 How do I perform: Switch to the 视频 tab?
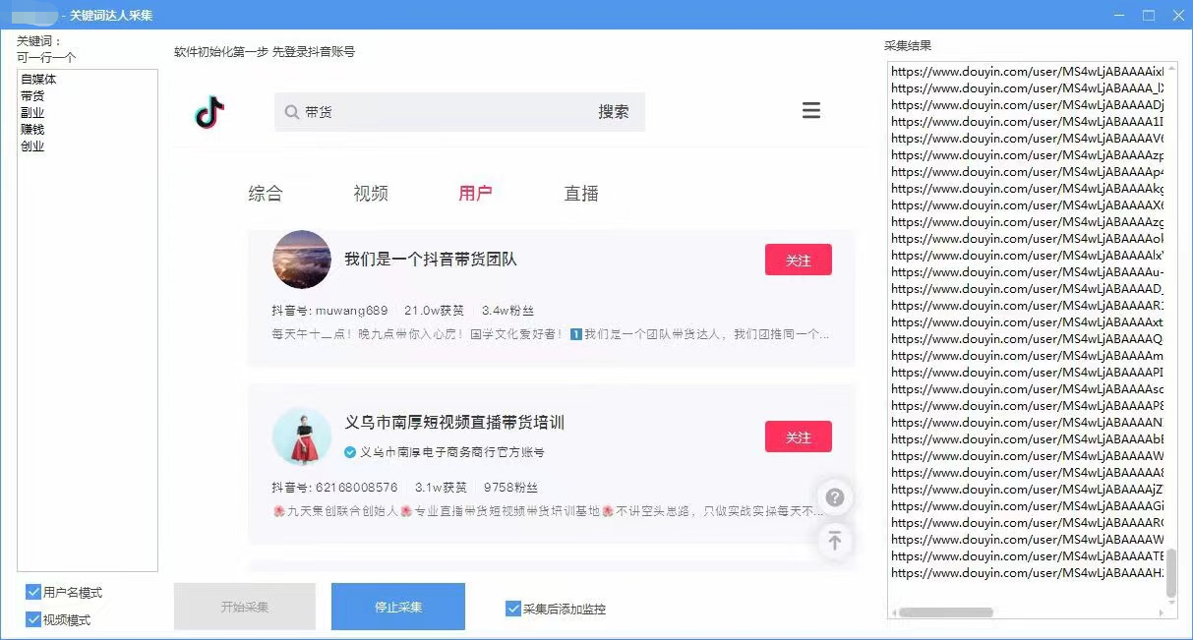[x=371, y=194]
